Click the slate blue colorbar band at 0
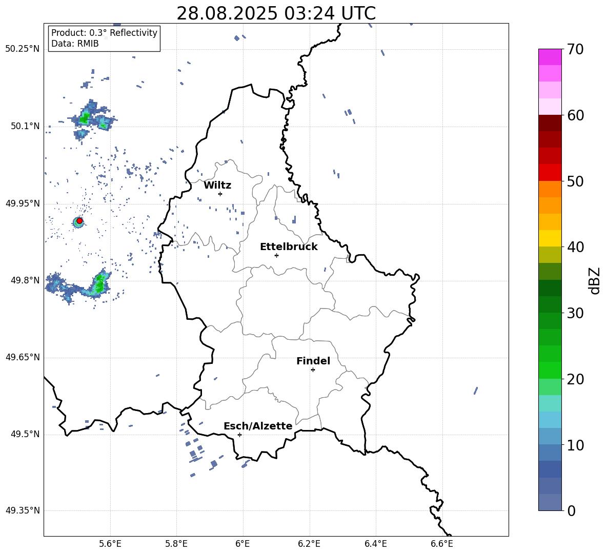The image size is (607, 554). click(550, 502)
